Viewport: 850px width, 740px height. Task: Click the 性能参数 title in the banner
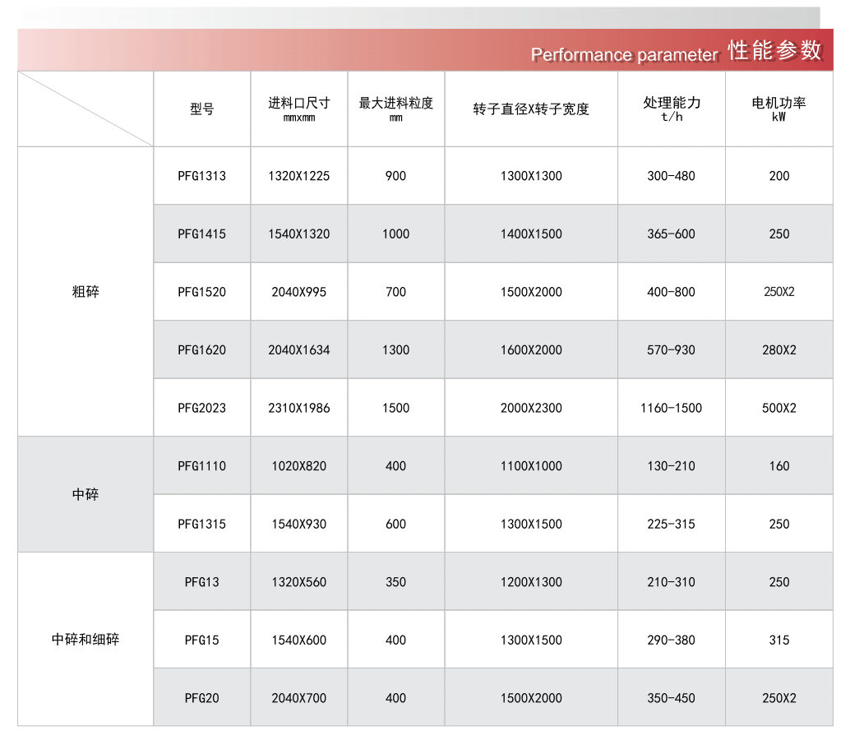coord(774,51)
